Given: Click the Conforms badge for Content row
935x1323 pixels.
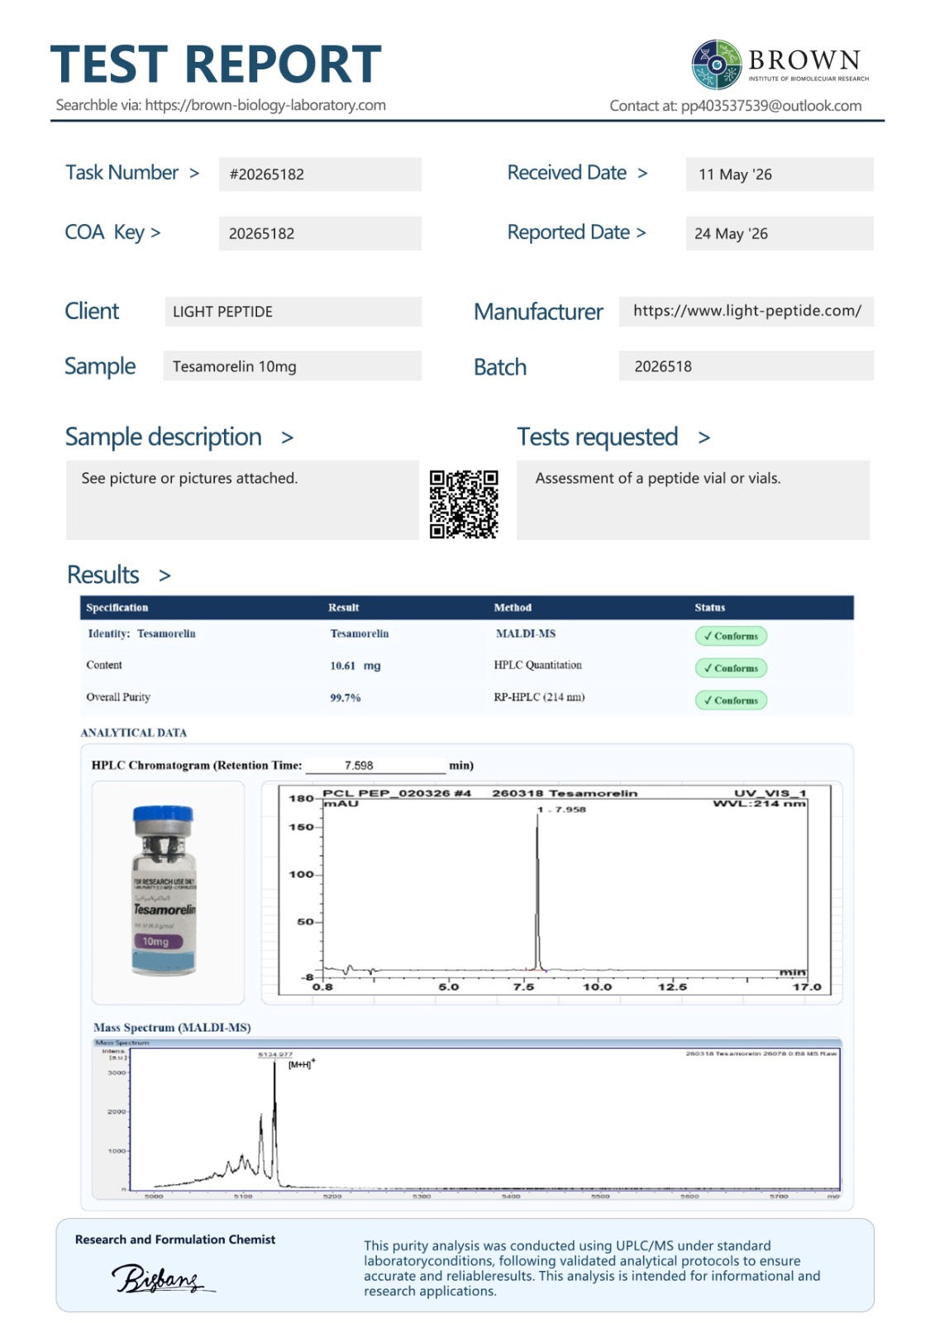Looking at the screenshot, I should coord(731,668).
